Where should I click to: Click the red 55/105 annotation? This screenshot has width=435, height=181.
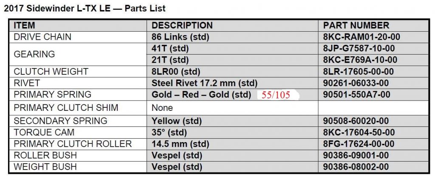pos(276,95)
